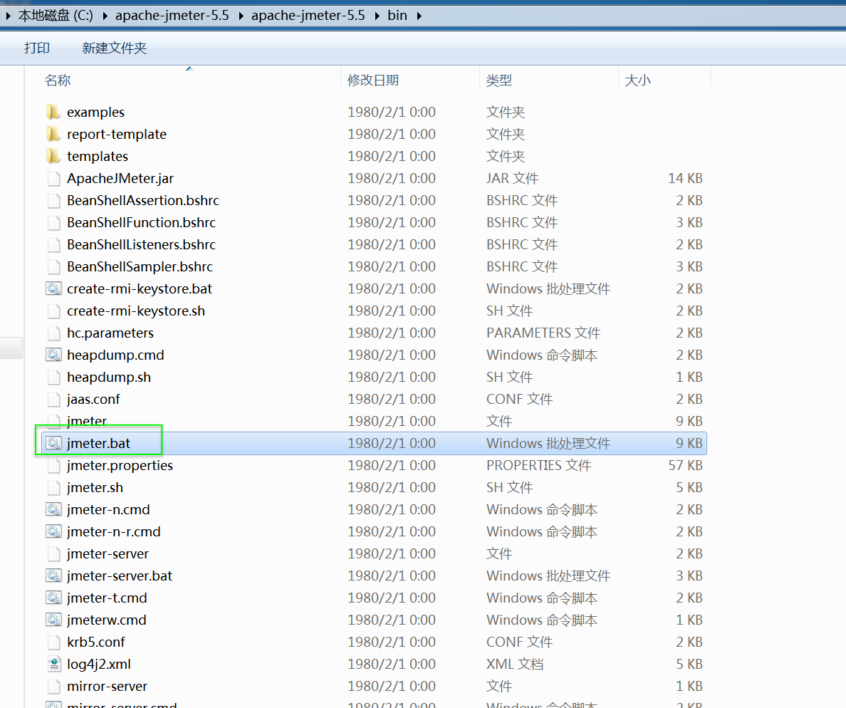Click the report-template folder name
The height and width of the screenshot is (708, 846).
pos(117,134)
